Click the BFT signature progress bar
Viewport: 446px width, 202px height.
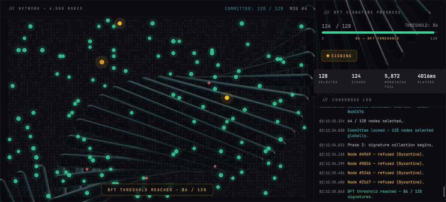(379, 33)
